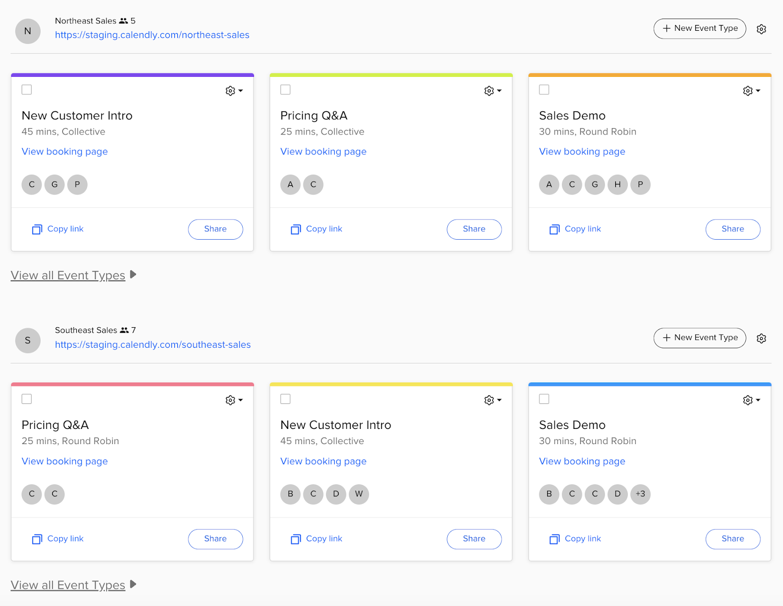This screenshot has width=783, height=606.
Task: Click '25 mins, Collective' on Northeast Pricing Q&A
Action: (322, 132)
